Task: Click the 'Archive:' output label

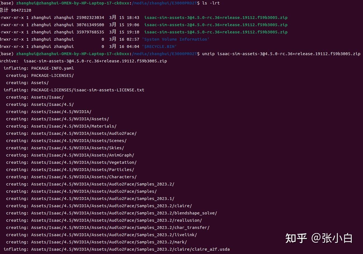Action: tap(9, 61)
